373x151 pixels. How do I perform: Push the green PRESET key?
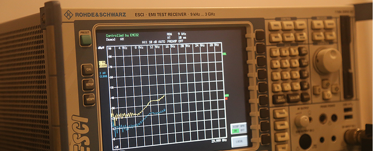point(86,40)
